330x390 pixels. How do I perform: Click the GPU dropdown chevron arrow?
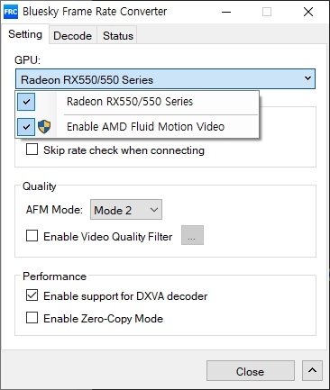tap(307, 78)
